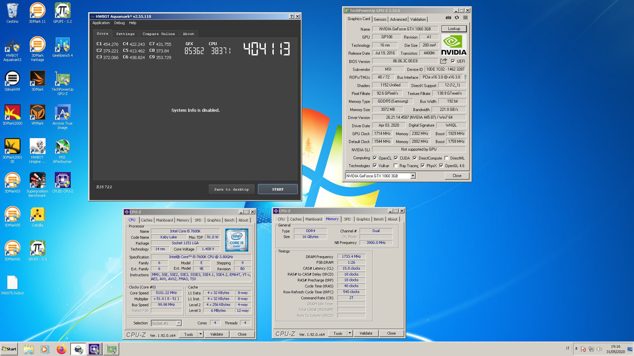Open Windows Explorer taskbar icon
The image size is (634, 356).
tap(29, 349)
